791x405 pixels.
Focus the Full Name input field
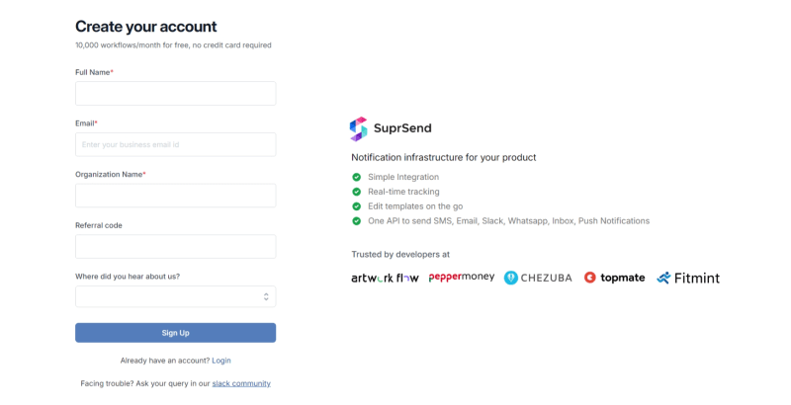pyautogui.click(x=176, y=93)
